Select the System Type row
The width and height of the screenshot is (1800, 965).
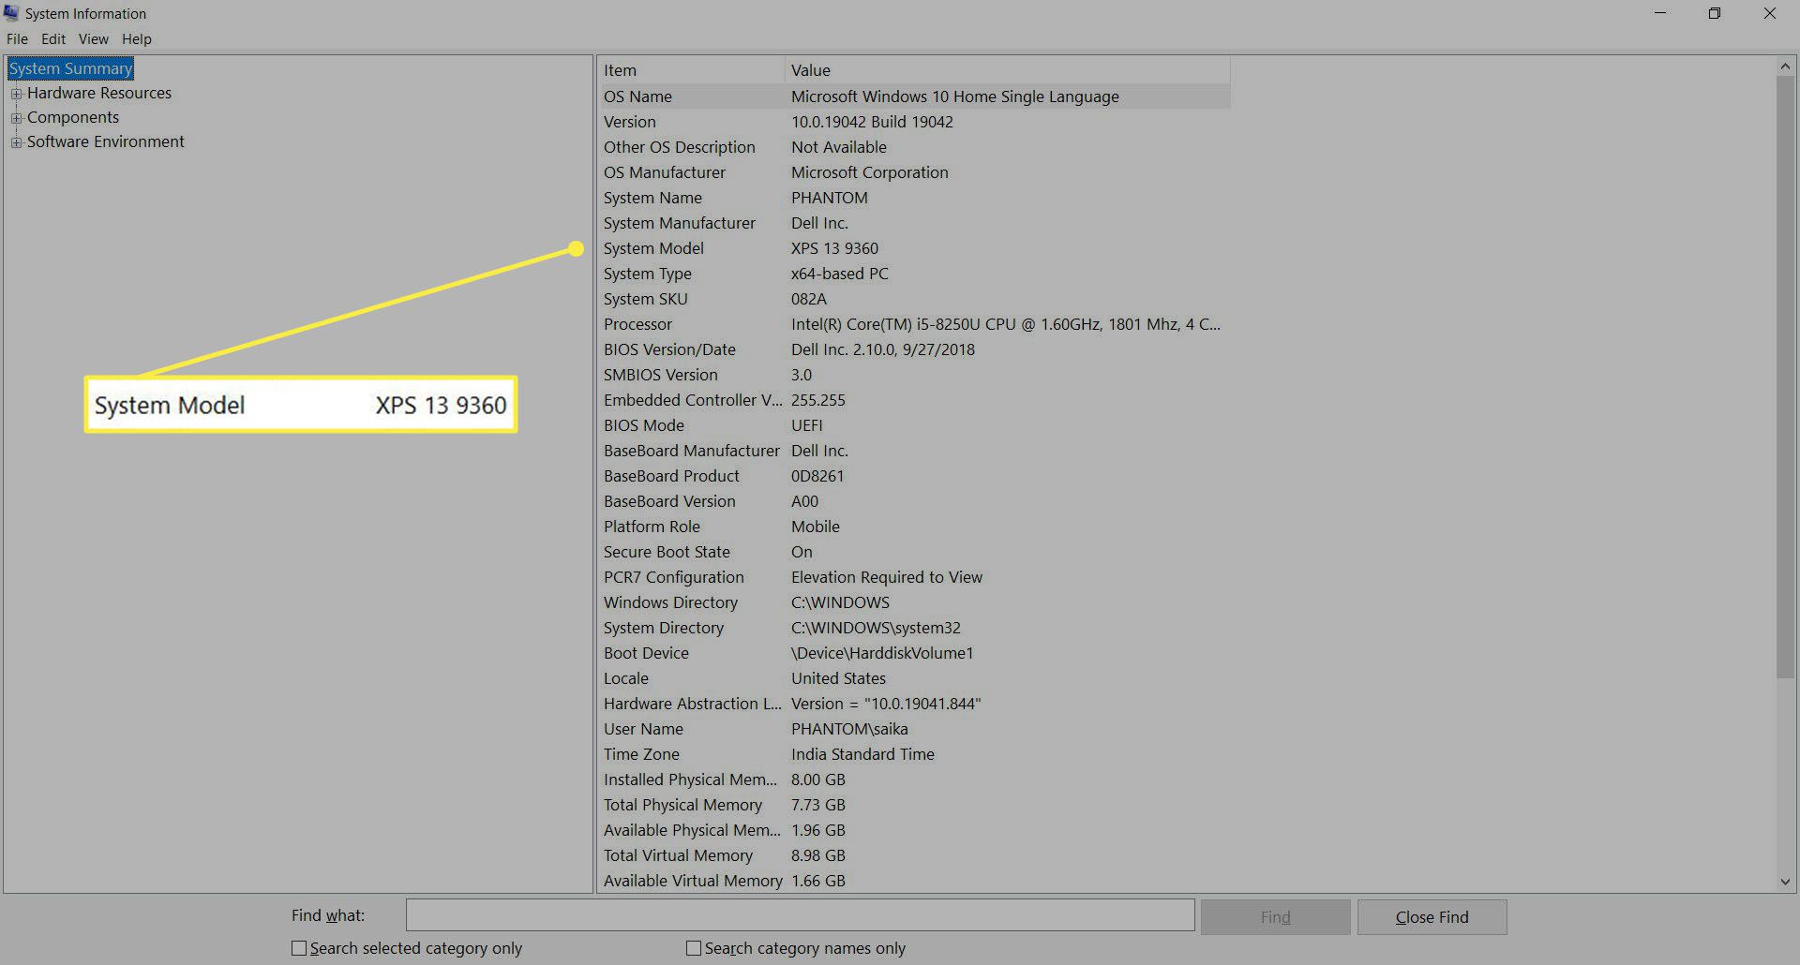pyautogui.click(x=914, y=274)
